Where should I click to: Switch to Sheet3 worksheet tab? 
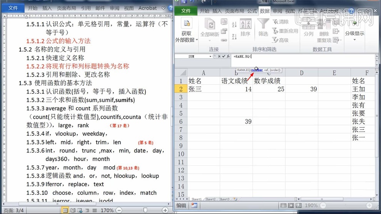[224, 199]
